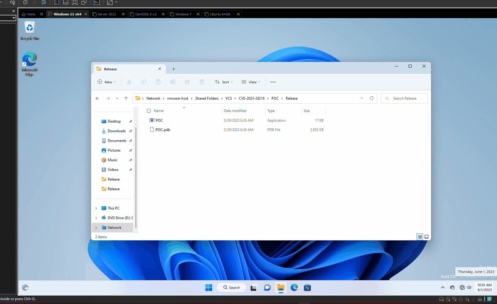Click VMware printer device status icon

pyautogui.click(x=461, y=299)
